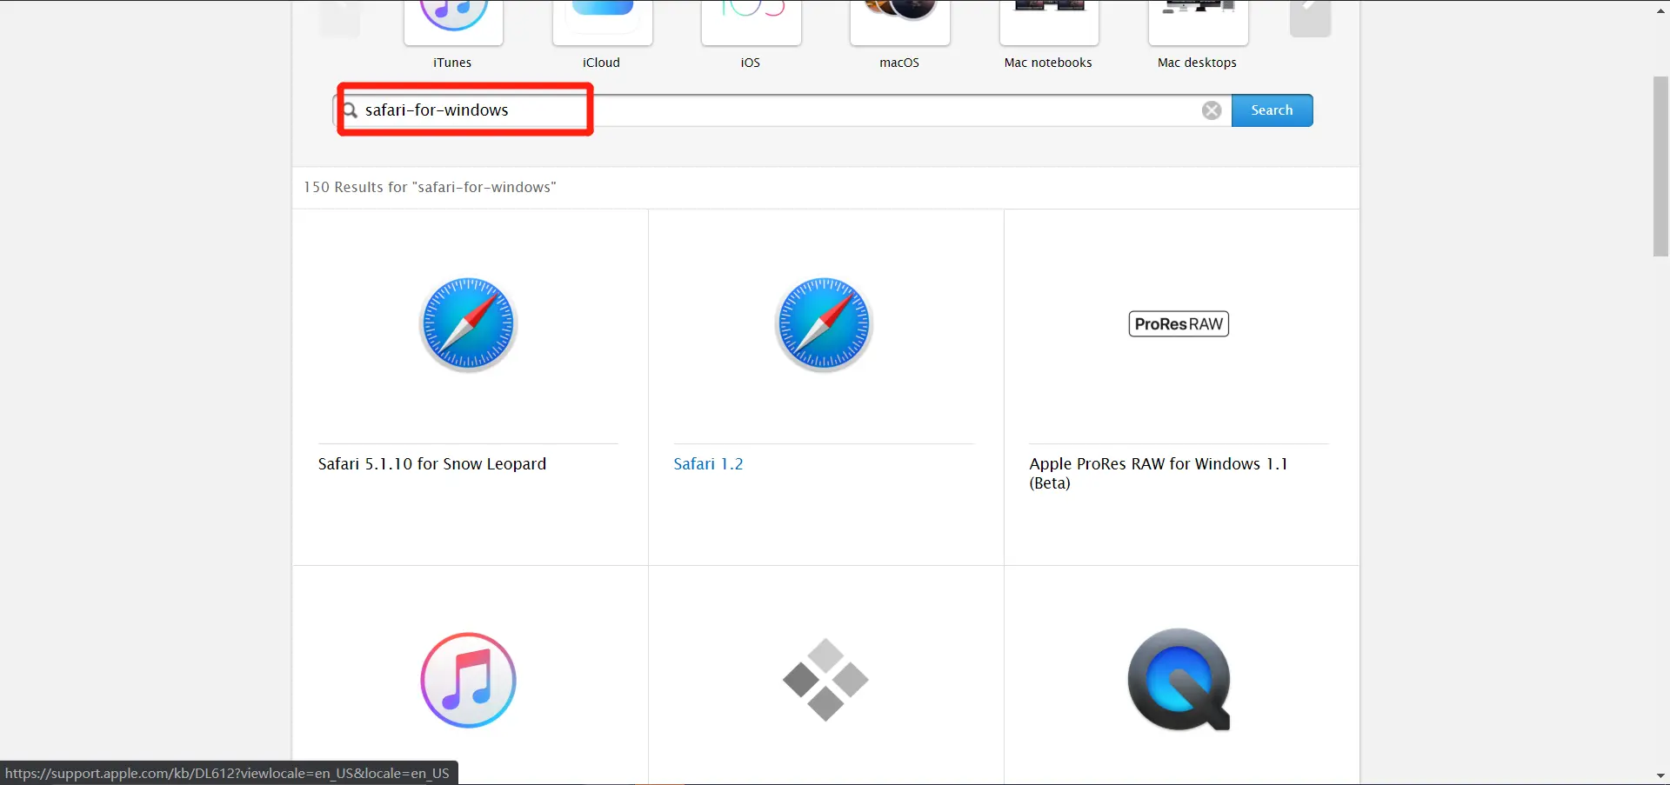Click the ProRes RAW logo

point(1179,324)
